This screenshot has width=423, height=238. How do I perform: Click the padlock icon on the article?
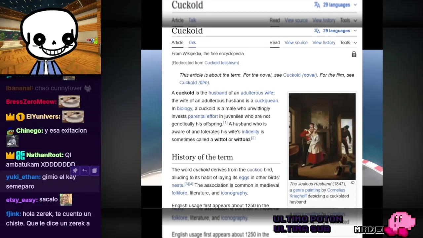pyautogui.click(x=354, y=54)
